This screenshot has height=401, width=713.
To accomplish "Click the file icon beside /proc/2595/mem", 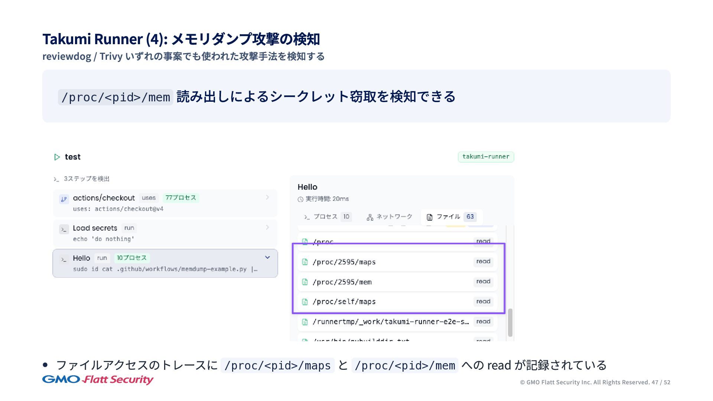I will [305, 282].
